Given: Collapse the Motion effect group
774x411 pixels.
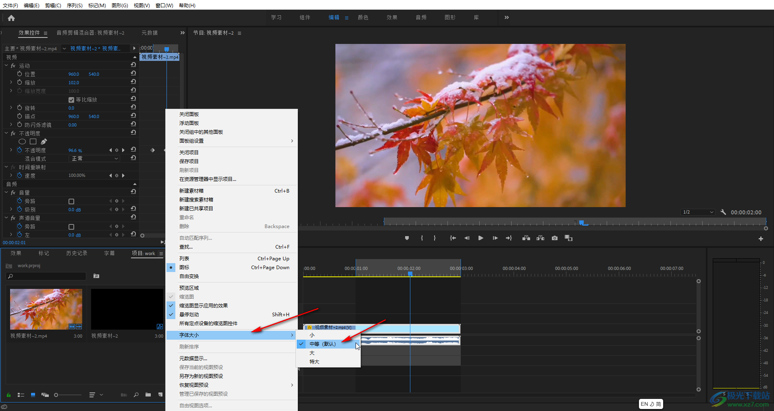Looking at the screenshot, I should pos(6,65).
